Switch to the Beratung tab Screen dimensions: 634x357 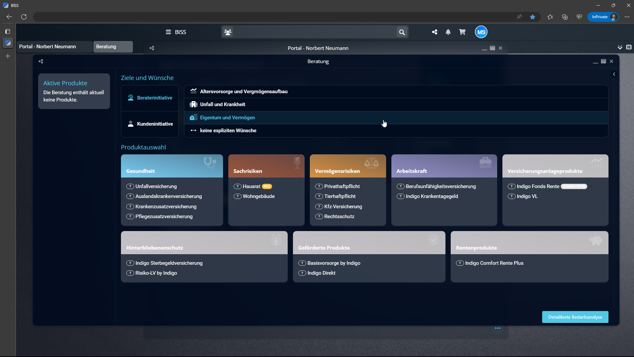click(113, 47)
